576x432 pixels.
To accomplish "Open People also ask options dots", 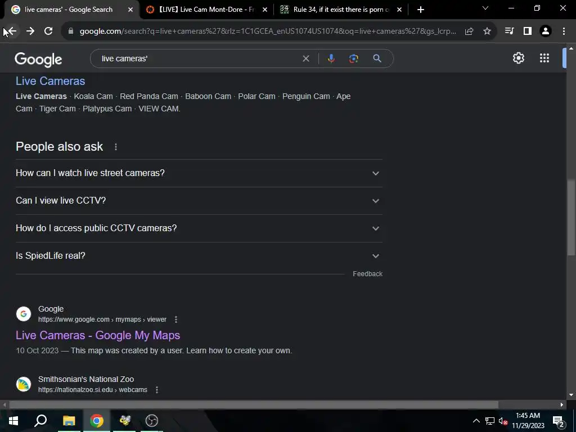I will (x=116, y=147).
